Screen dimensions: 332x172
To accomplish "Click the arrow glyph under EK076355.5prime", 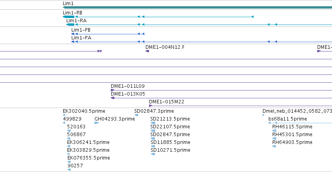I will [69, 162].
